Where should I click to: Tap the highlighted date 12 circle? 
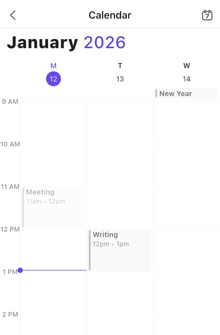[53, 79]
